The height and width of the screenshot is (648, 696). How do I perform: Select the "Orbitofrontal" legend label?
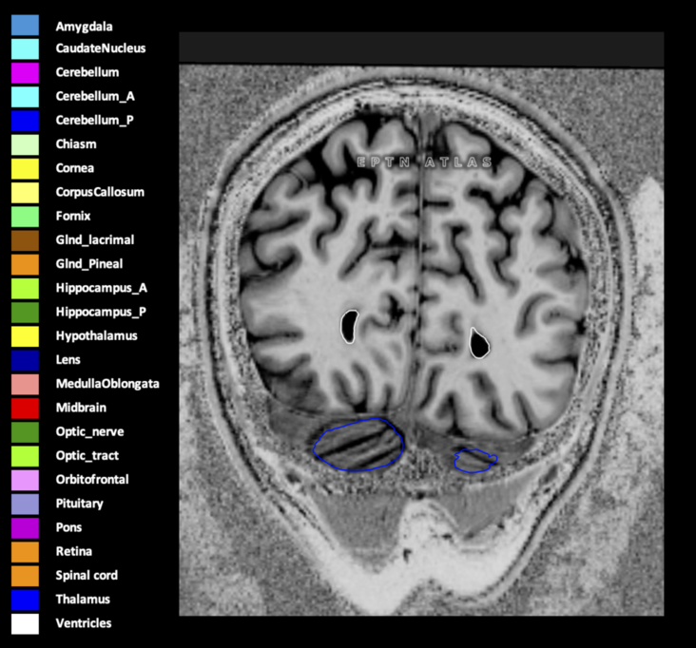coord(92,480)
